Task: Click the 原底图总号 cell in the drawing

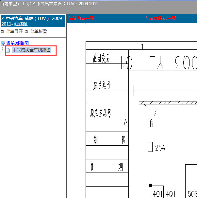Action: [107, 112]
